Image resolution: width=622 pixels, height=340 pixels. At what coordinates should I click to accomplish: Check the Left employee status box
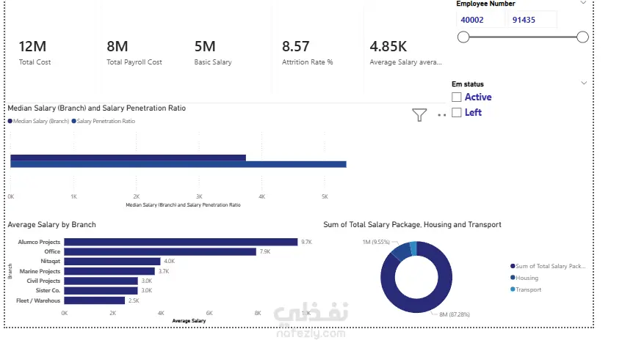(457, 112)
